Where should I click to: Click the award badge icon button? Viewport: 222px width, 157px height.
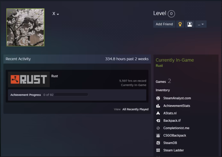click(180, 24)
